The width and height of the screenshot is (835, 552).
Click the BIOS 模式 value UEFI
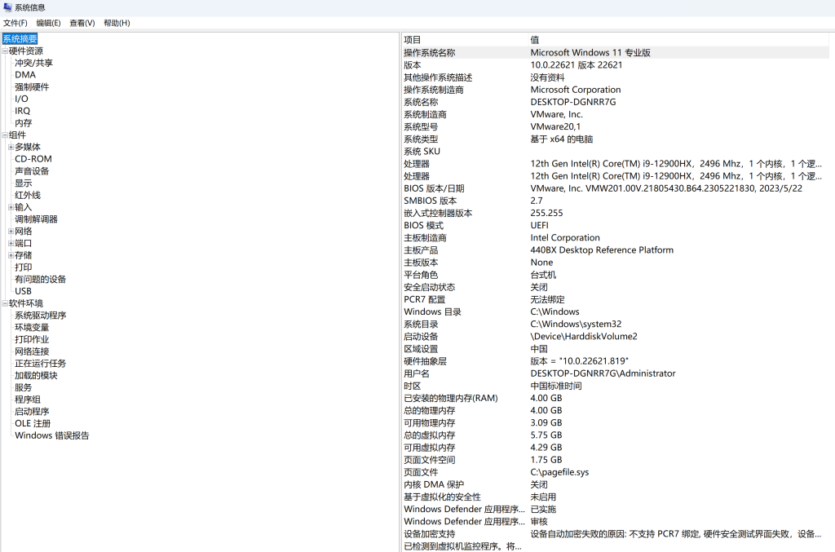click(540, 226)
